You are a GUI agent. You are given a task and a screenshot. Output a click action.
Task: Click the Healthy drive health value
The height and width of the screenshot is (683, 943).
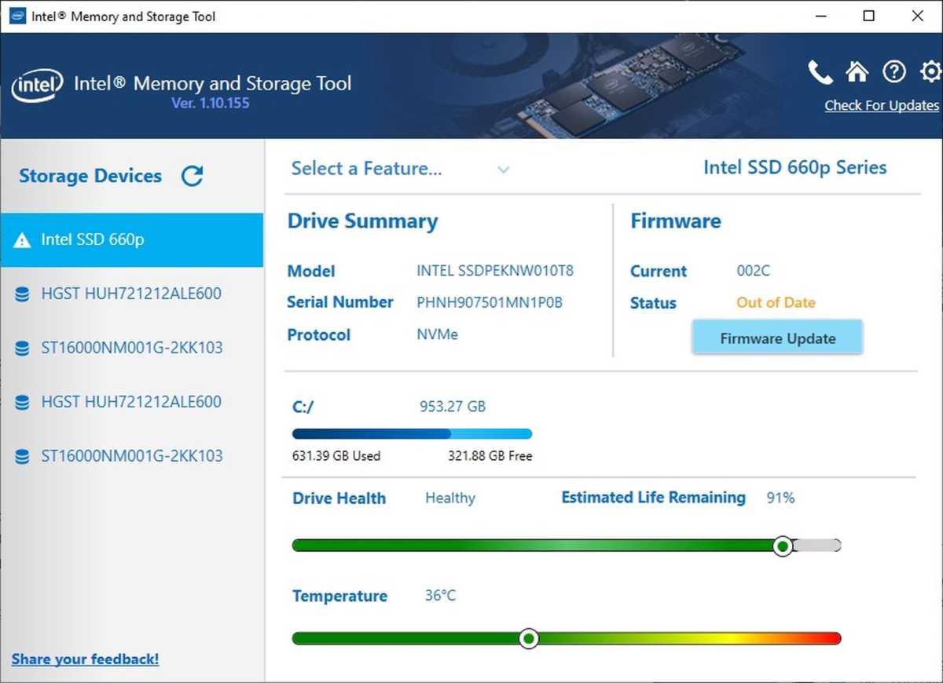click(x=450, y=498)
